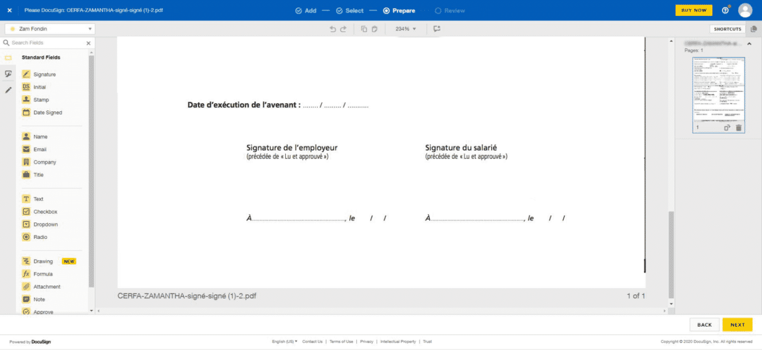The height and width of the screenshot is (350, 762).
Task: Open the Terms of Use link
Action: pyautogui.click(x=341, y=342)
